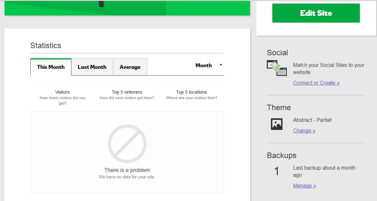Click the dropdown arrow beside Month
Screen dimensions: 377x201
221,65
